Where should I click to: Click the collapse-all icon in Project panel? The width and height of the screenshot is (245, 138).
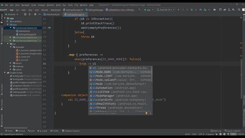coord(29,14)
